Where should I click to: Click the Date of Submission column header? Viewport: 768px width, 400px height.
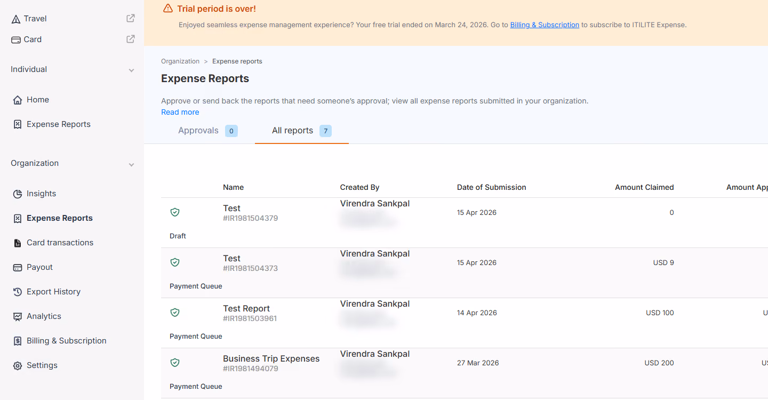[492, 187]
